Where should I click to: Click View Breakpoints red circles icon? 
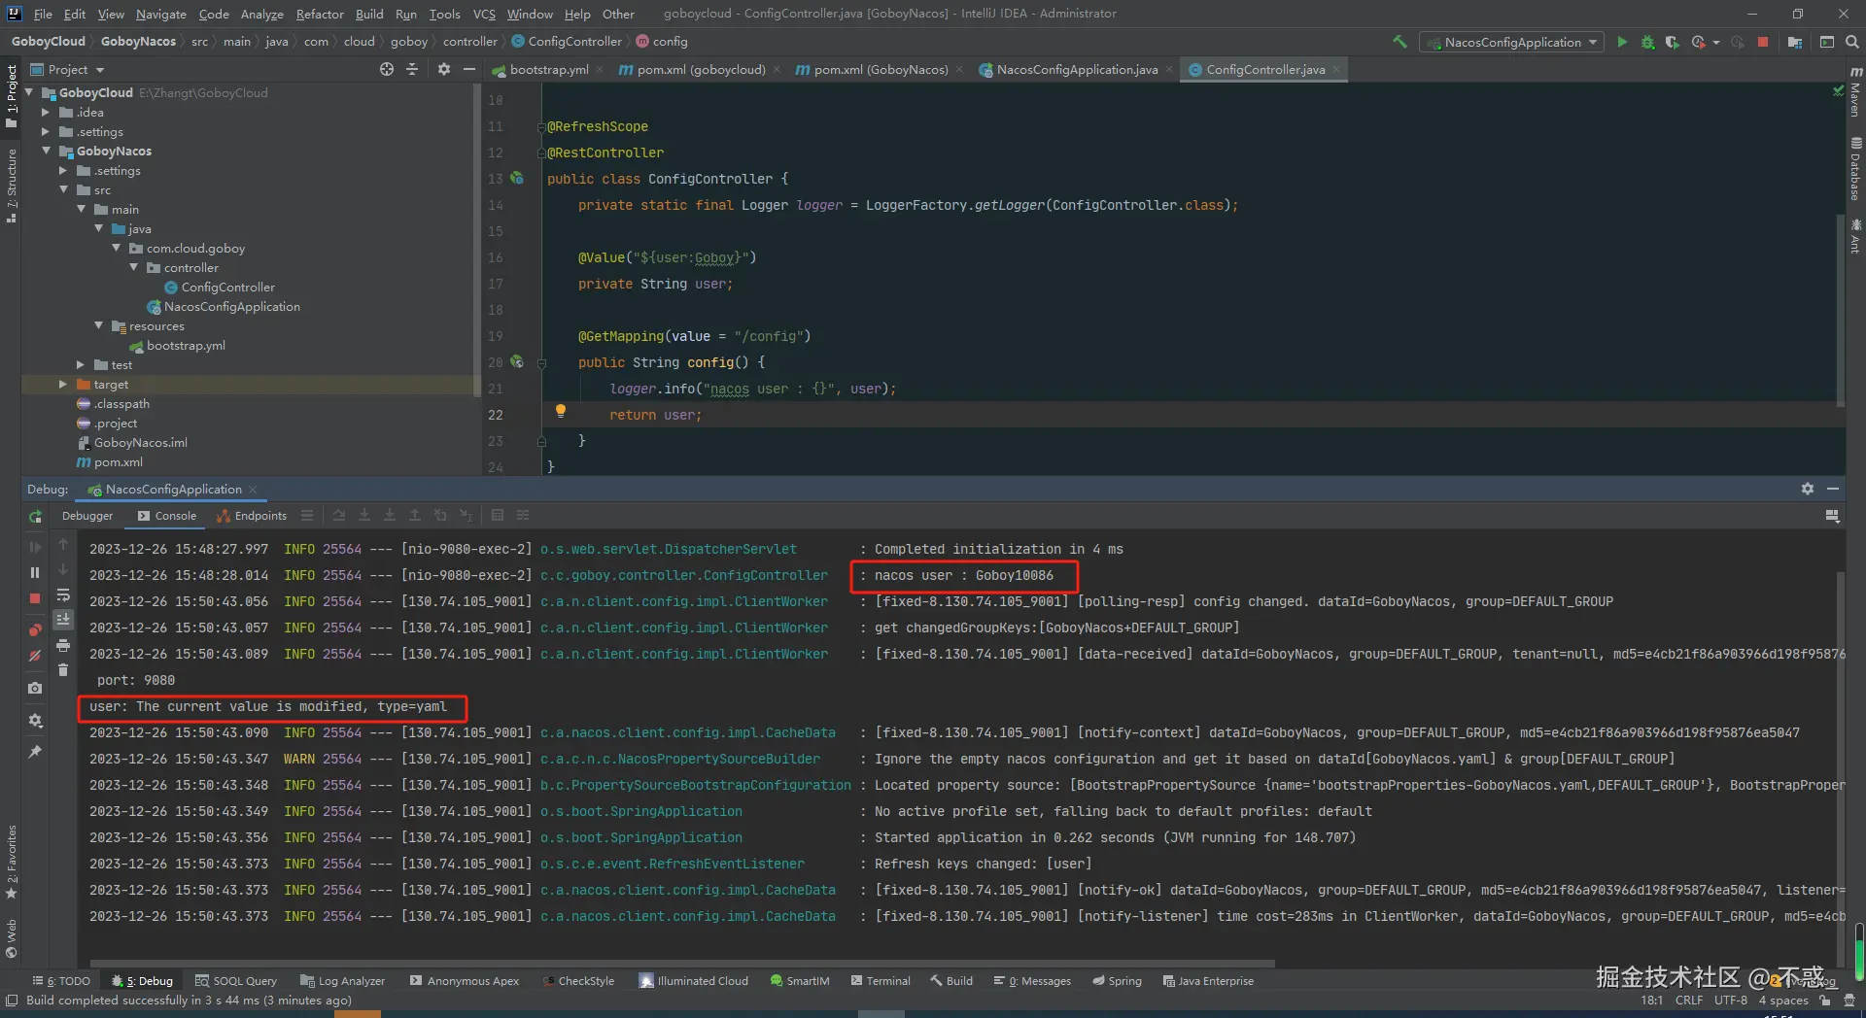click(35, 629)
